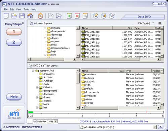Click right arrow of explorer file list horizontal scrollbar
168x131 pixels.
pyautogui.click(x=159, y=59)
